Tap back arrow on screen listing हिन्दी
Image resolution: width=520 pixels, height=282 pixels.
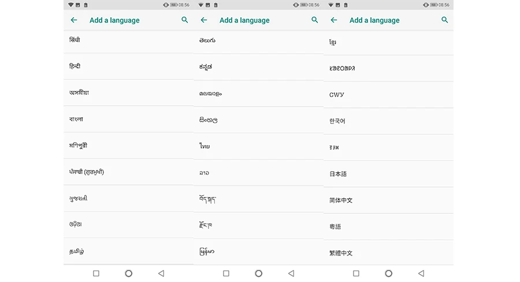click(x=74, y=20)
